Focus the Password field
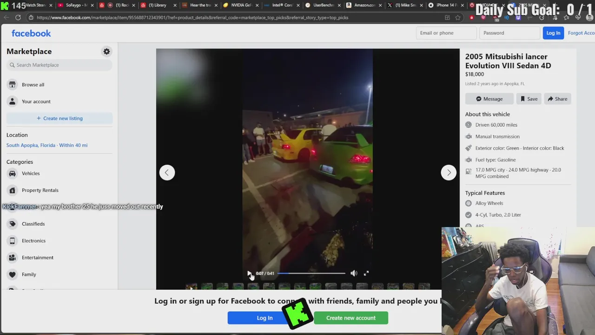The image size is (595, 335). (x=510, y=33)
